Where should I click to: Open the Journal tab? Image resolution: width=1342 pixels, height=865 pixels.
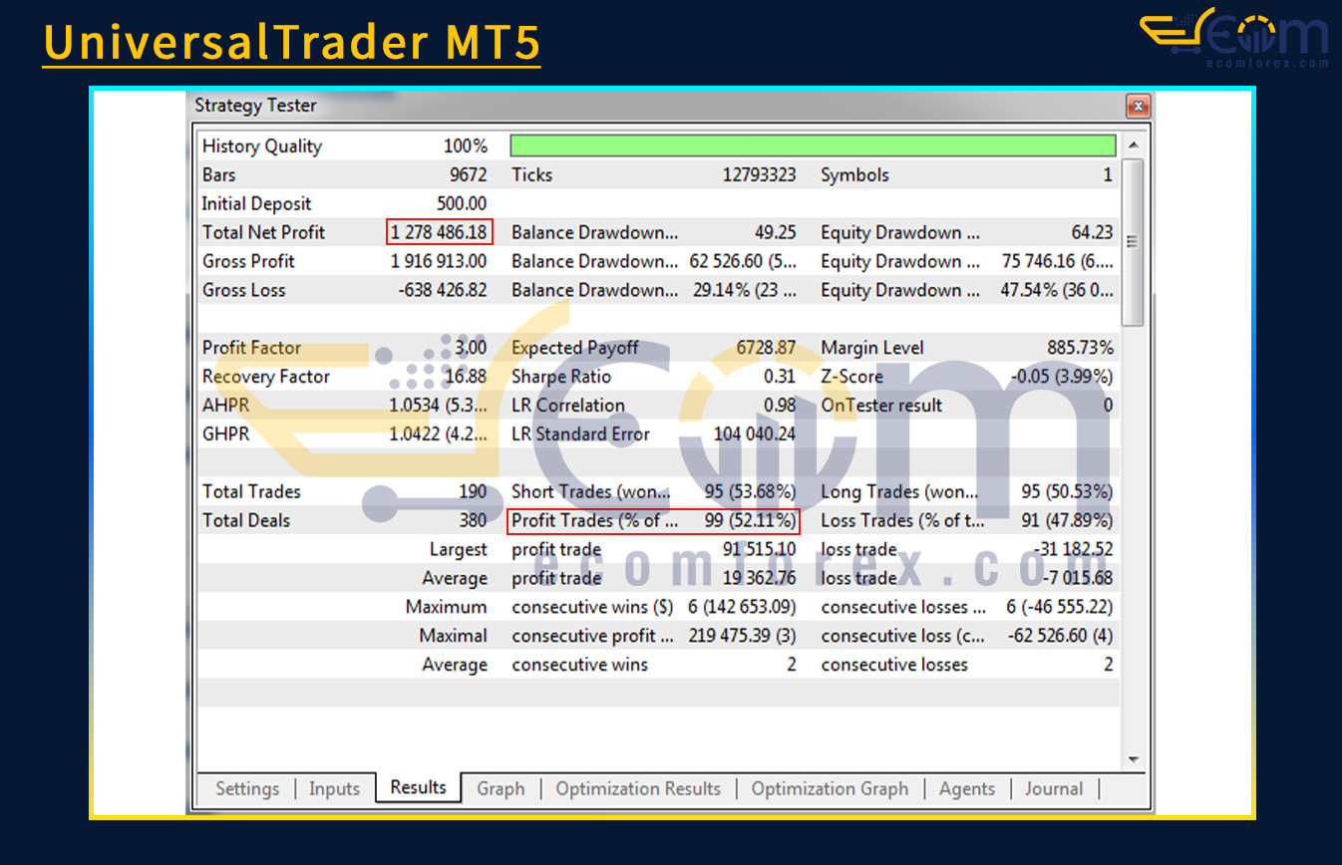pyautogui.click(x=1054, y=788)
